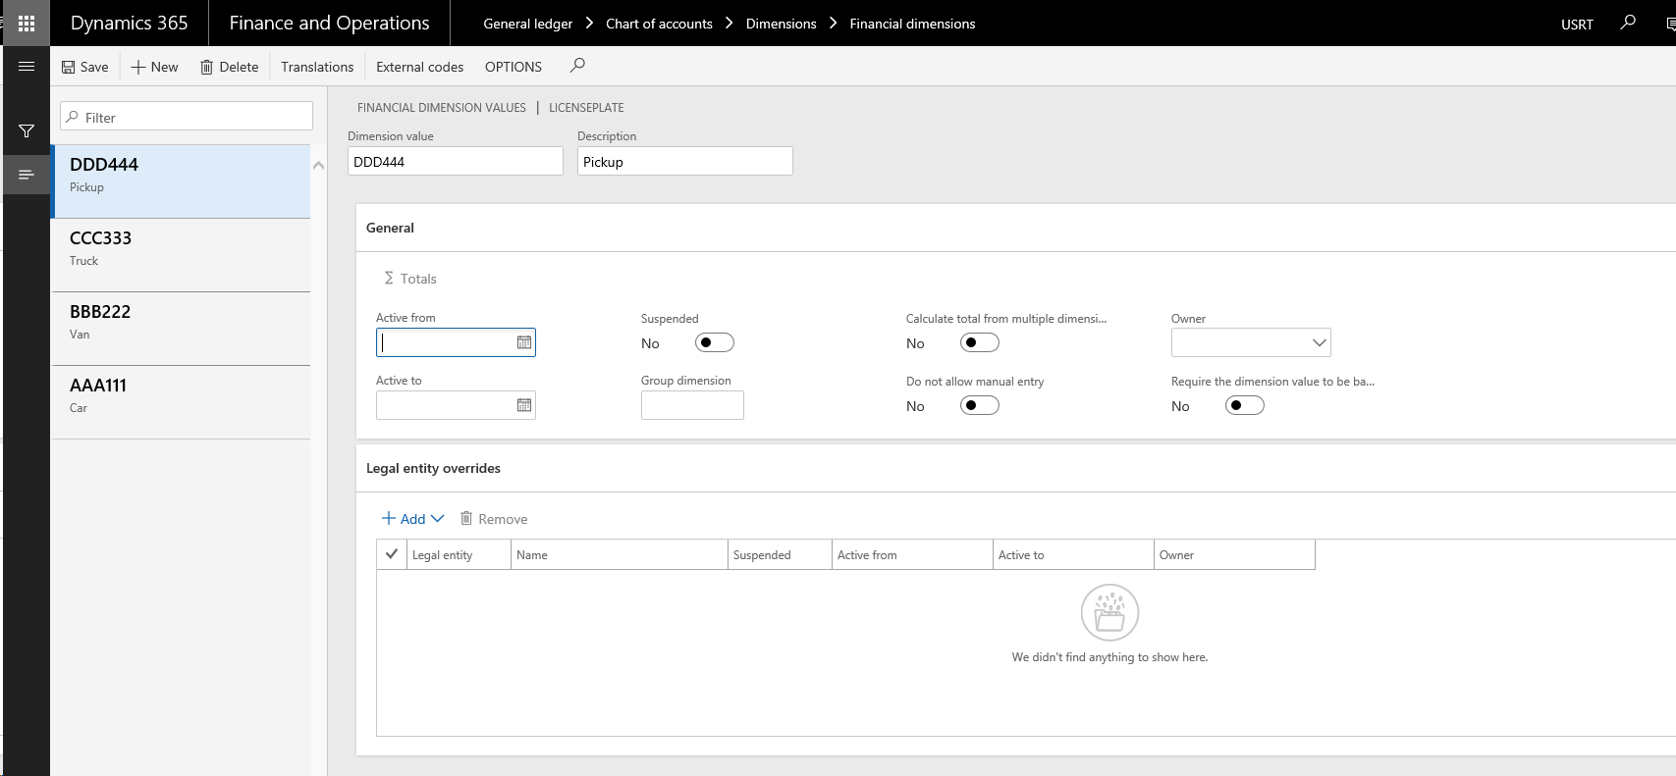Screen dimensions: 1676x776
Task: Open the Active from calendar picker
Action: pos(524,342)
